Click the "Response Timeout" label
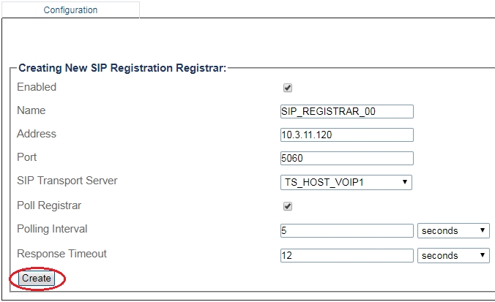The image size is (495, 302). point(62,254)
